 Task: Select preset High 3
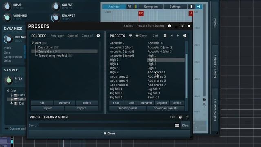click(166, 60)
